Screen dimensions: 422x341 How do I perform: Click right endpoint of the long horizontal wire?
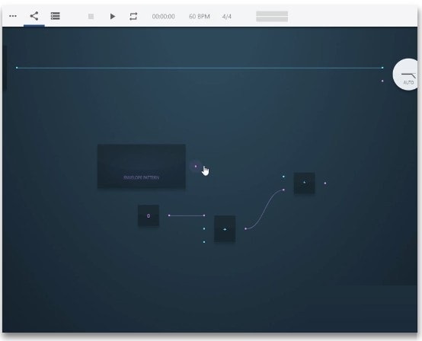[382, 68]
